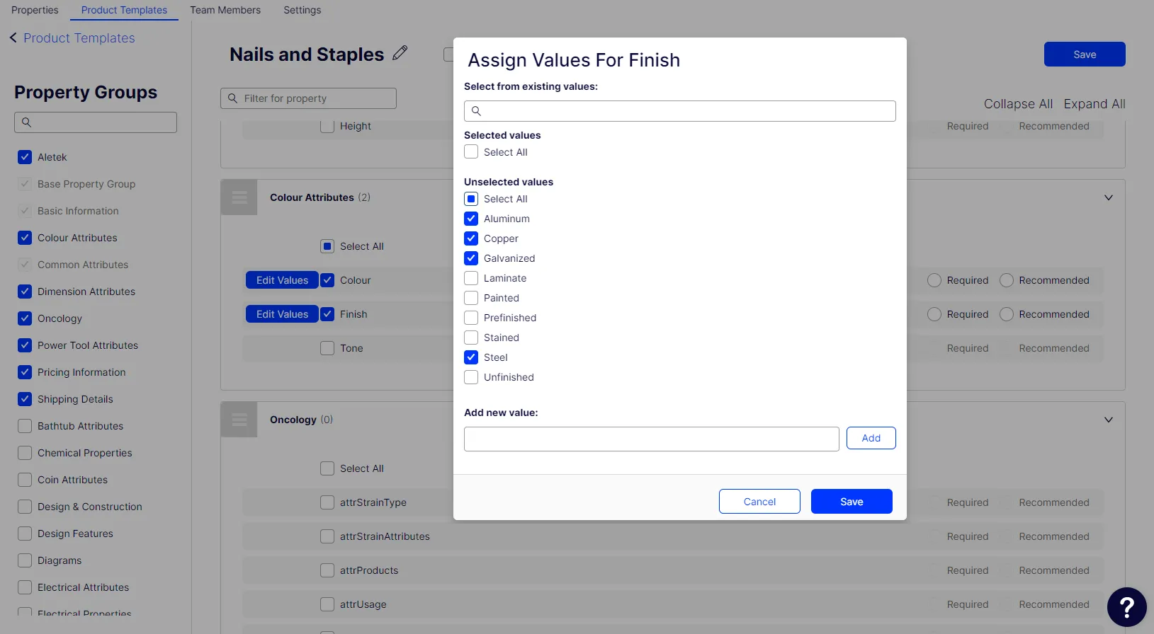Click the magnifier icon in Property Groups search
1154x634 pixels.
pos(26,122)
